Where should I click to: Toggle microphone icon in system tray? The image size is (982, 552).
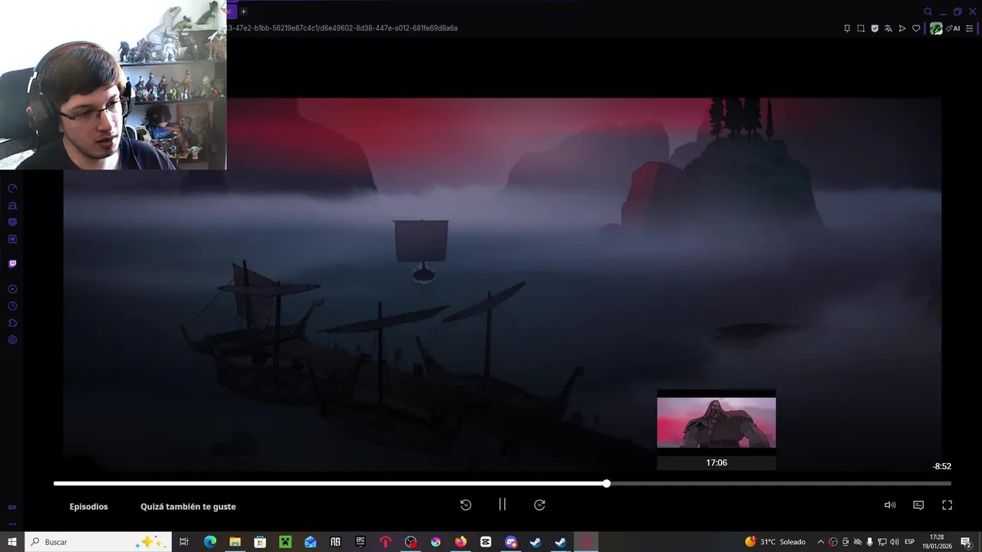pyautogui.click(x=870, y=542)
